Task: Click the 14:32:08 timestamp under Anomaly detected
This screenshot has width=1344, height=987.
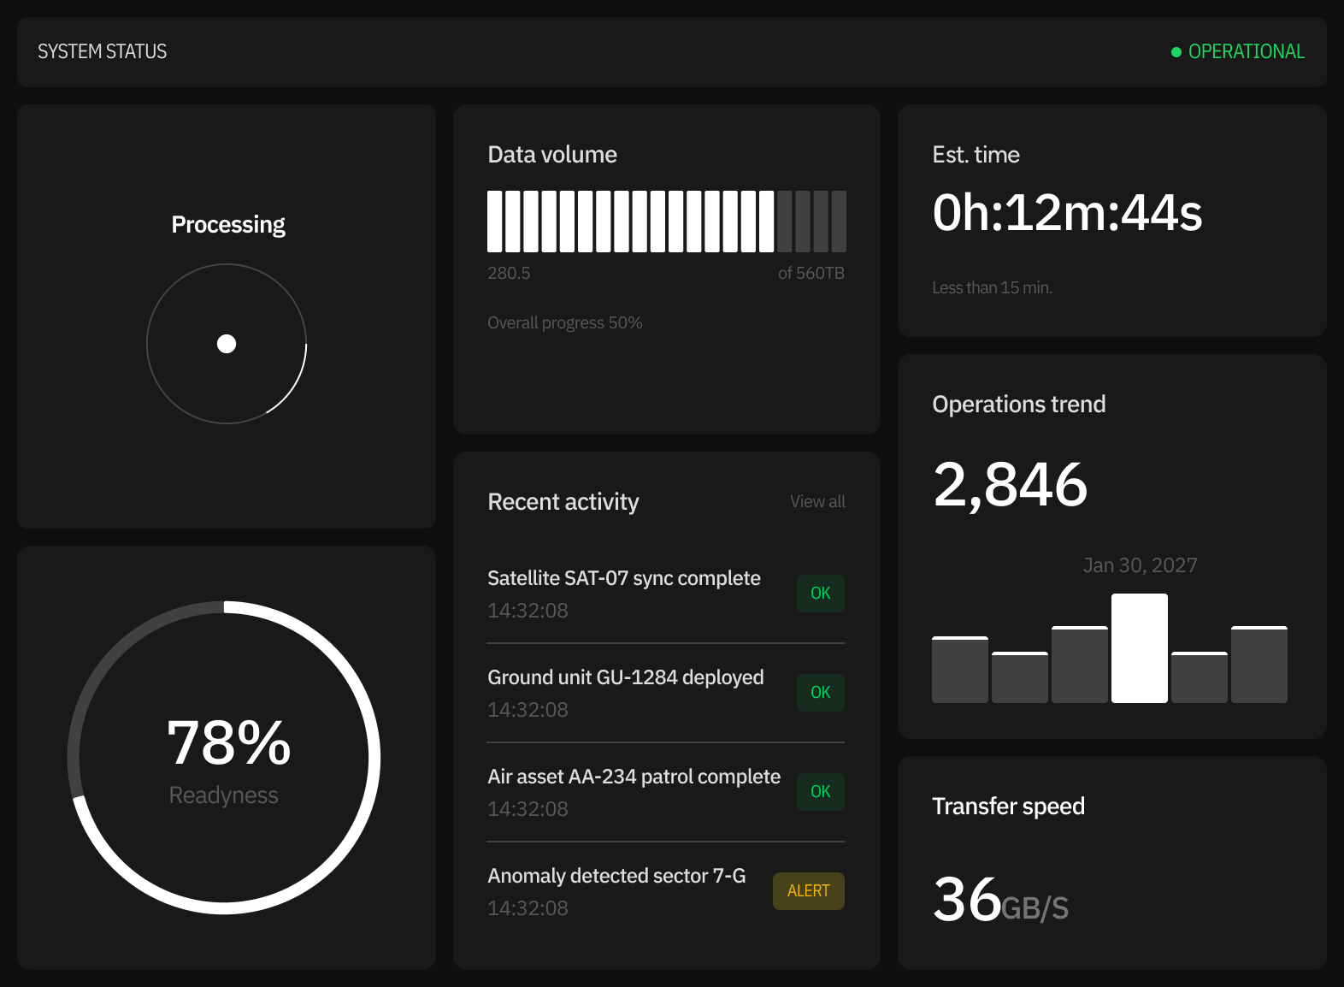Action: point(528,908)
